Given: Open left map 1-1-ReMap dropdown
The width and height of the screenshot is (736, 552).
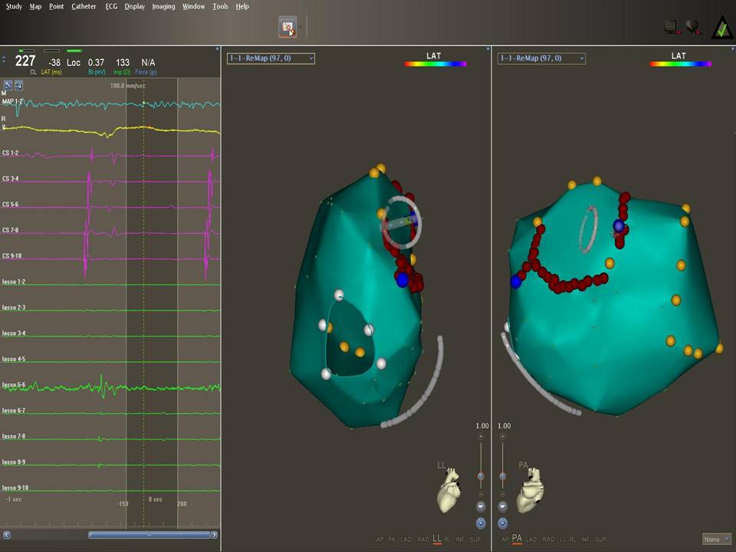Looking at the screenshot, I should click(271, 58).
